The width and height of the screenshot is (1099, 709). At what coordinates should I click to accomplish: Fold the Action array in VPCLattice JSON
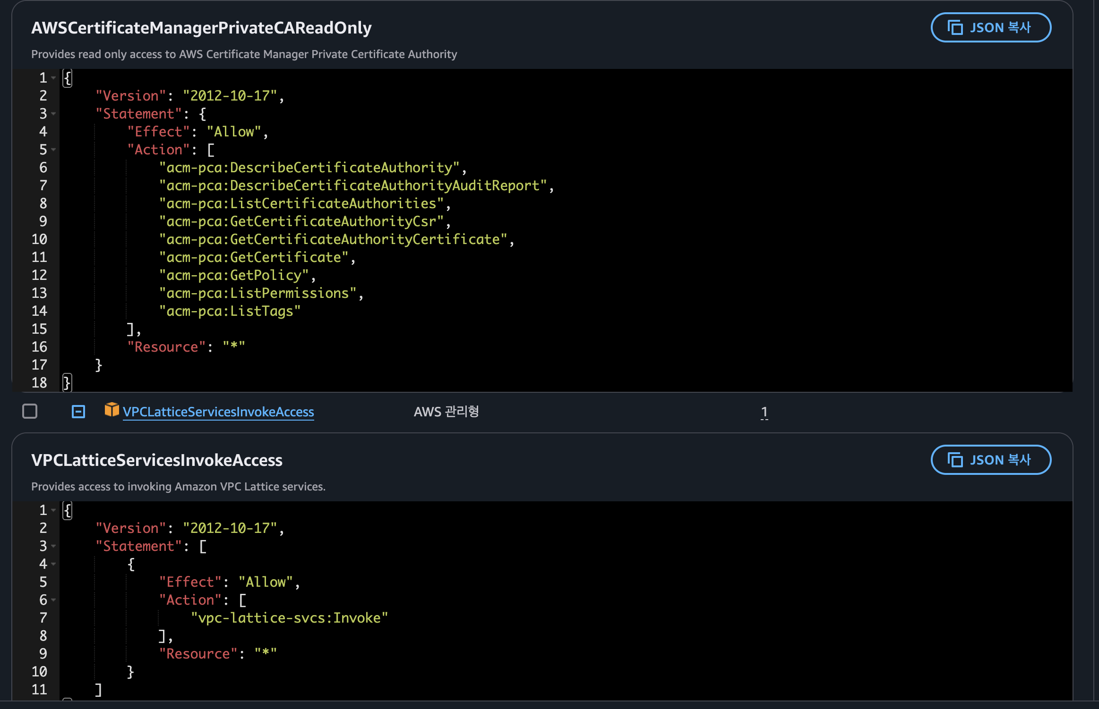(x=53, y=600)
